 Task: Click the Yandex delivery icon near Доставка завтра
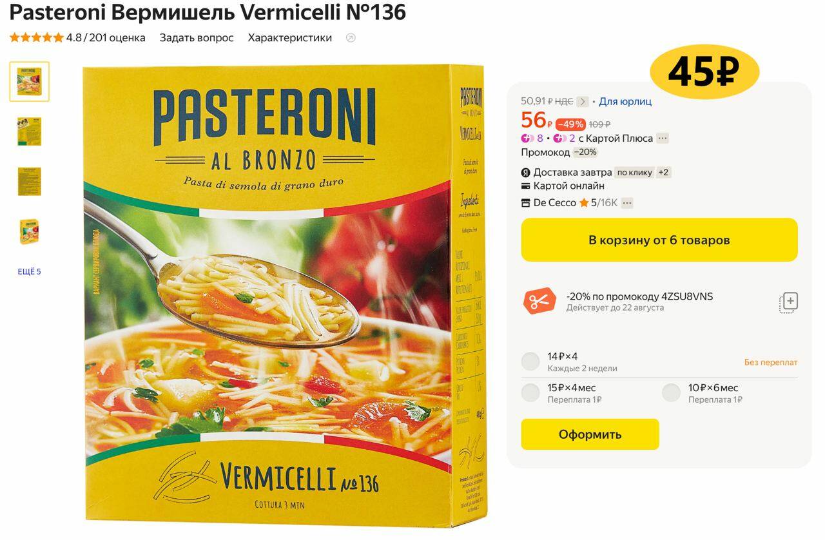[x=525, y=173]
